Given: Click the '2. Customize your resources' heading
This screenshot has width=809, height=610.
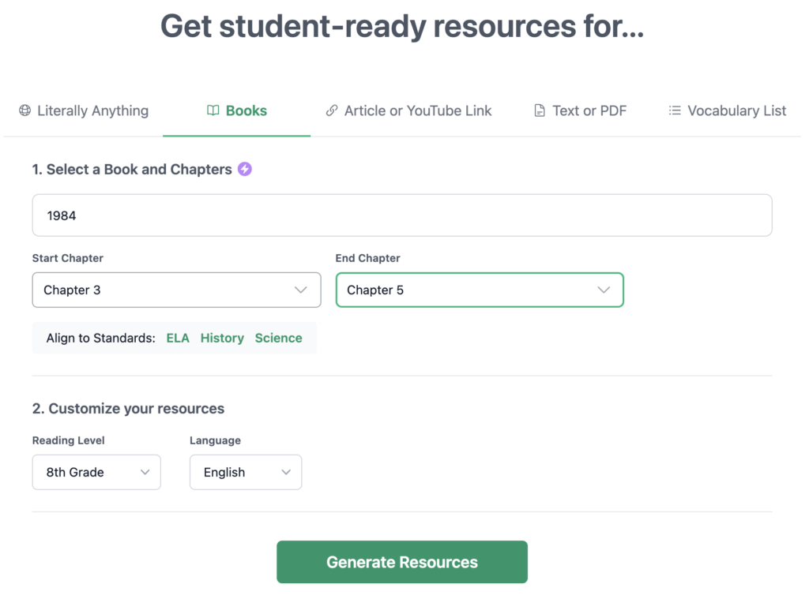Looking at the screenshot, I should tap(128, 409).
